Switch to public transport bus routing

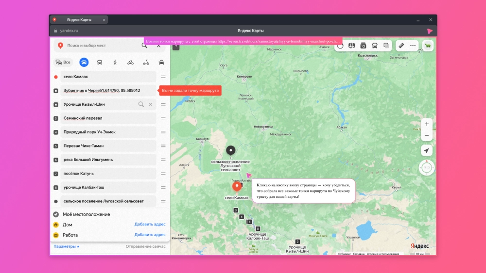click(100, 62)
